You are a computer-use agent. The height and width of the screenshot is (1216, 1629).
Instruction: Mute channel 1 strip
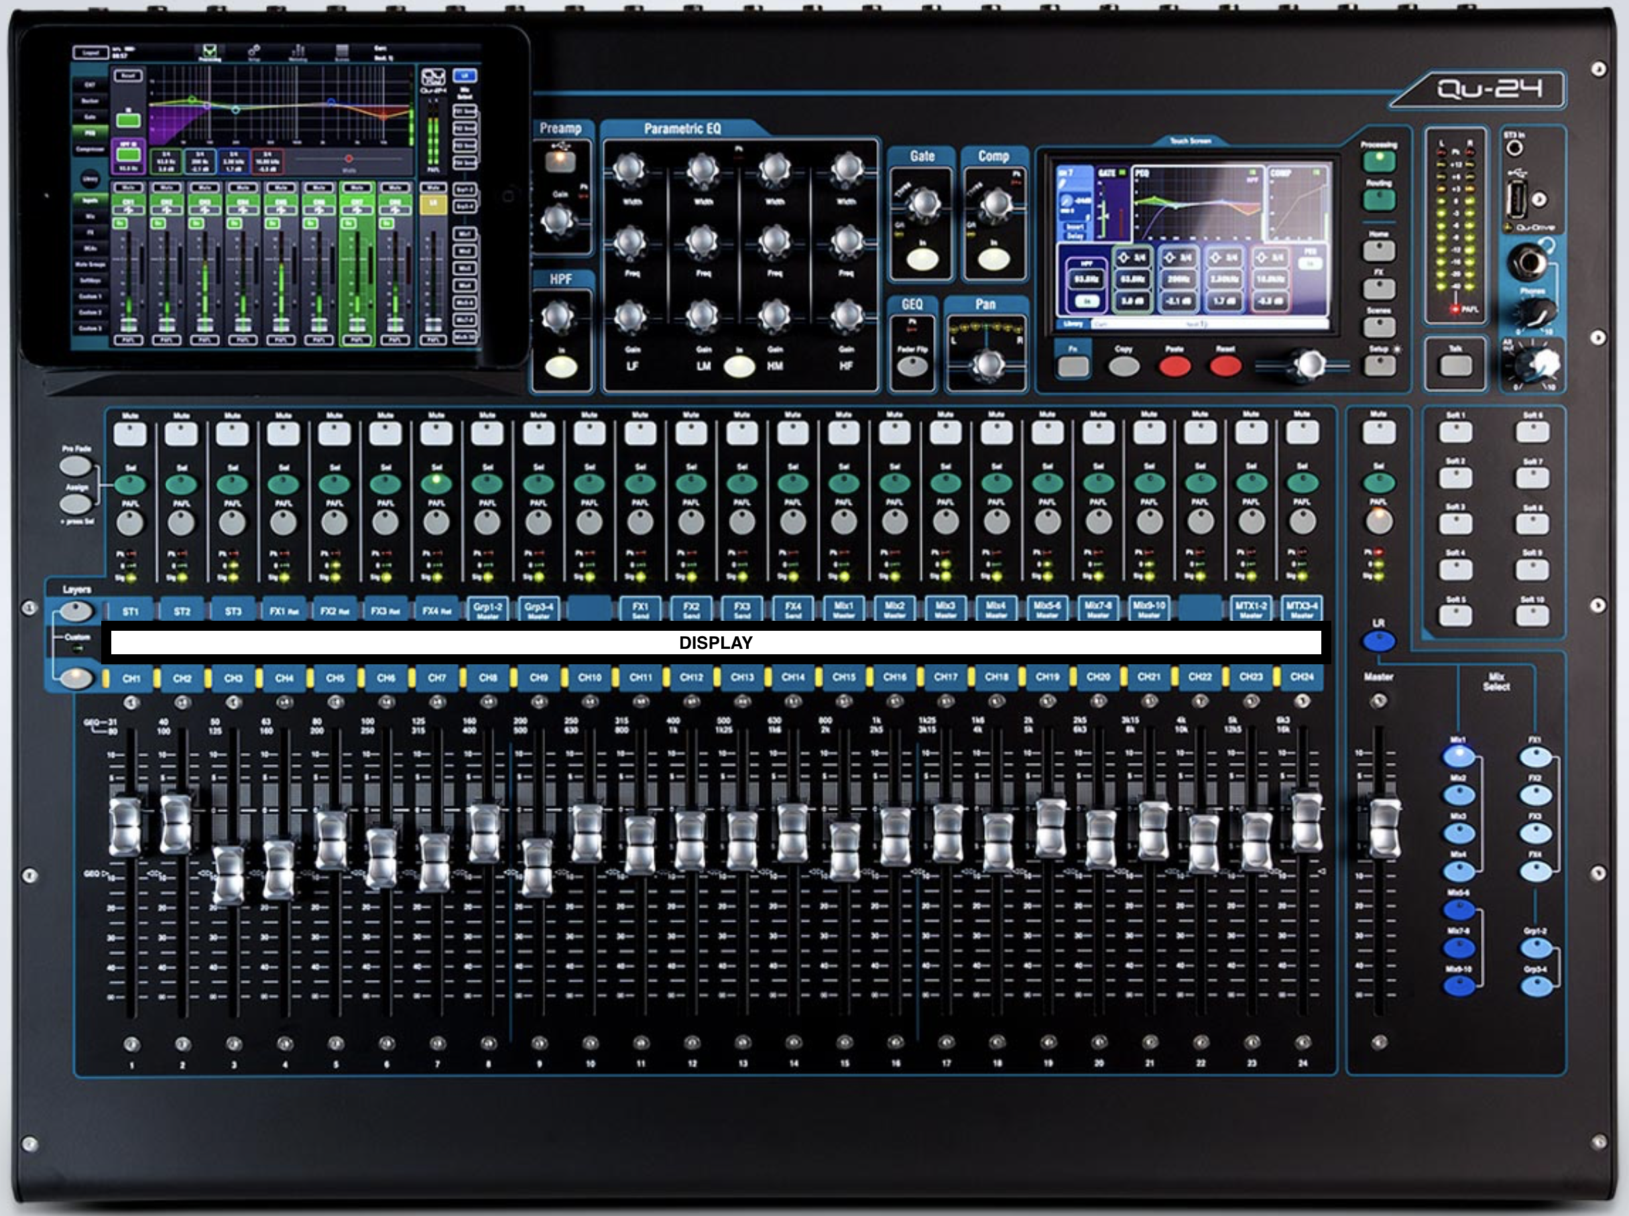point(130,434)
